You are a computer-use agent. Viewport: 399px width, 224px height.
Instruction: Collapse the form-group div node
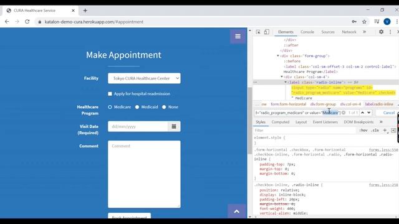click(x=278, y=55)
